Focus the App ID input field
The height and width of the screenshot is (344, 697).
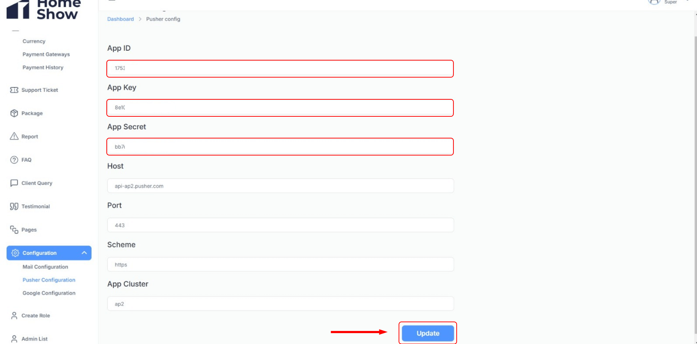[x=280, y=69]
